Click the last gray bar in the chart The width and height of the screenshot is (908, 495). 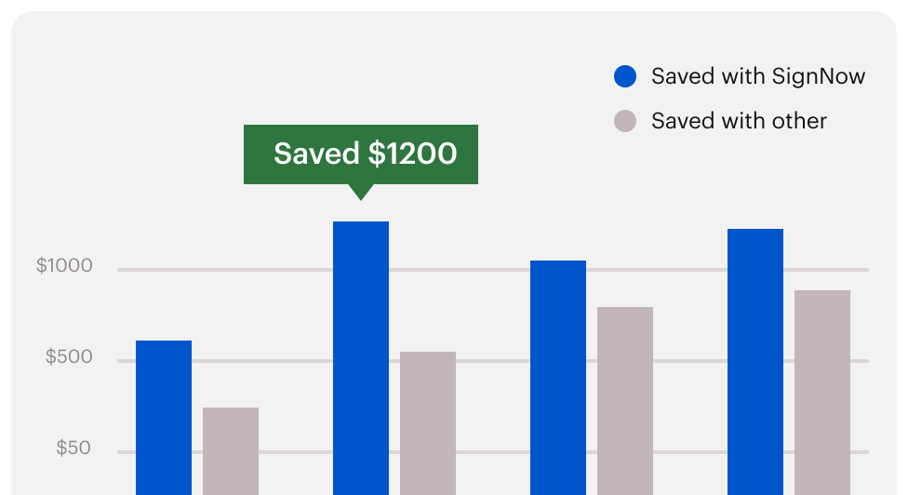click(x=822, y=392)
